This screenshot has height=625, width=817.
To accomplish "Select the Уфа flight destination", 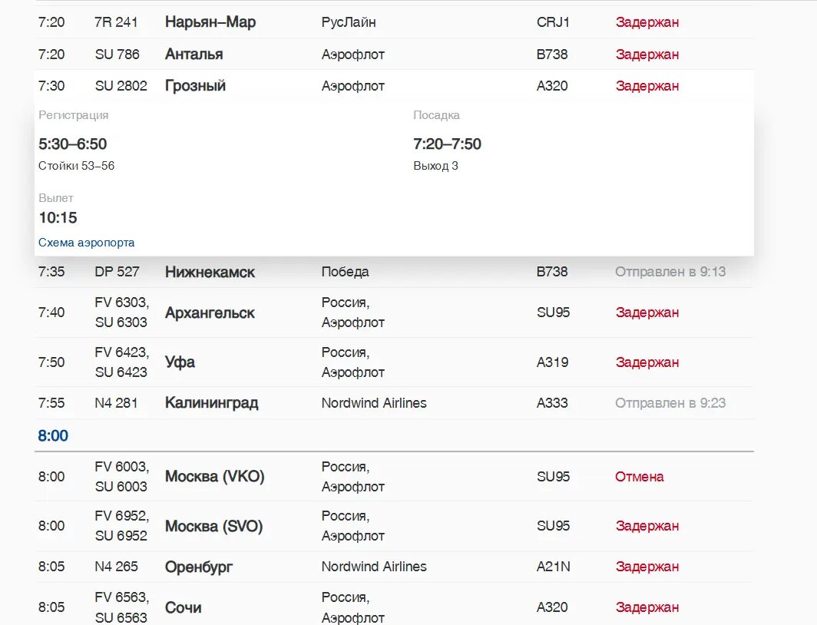I will point(180,362).
